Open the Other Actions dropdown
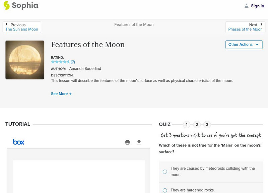The width and height of the screenshot is (268, 193). 244,44
